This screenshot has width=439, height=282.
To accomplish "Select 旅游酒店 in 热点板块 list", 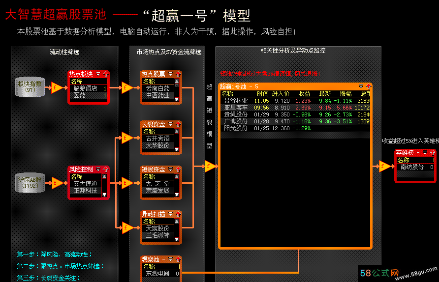I will 85,88.
